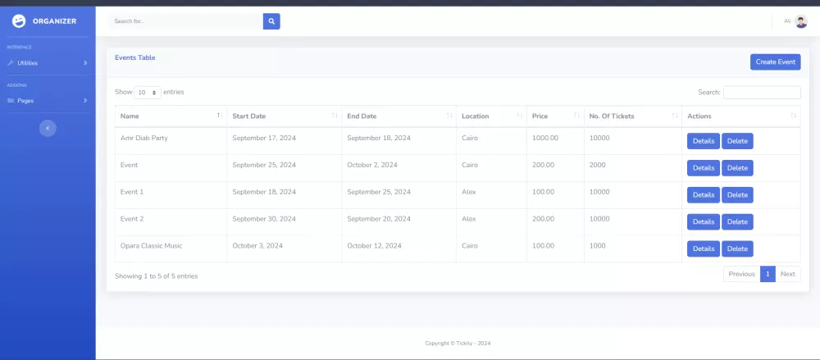Click end date October 12, 2024
The width and height of the screenshot is (820, 360).
(375, 246)
